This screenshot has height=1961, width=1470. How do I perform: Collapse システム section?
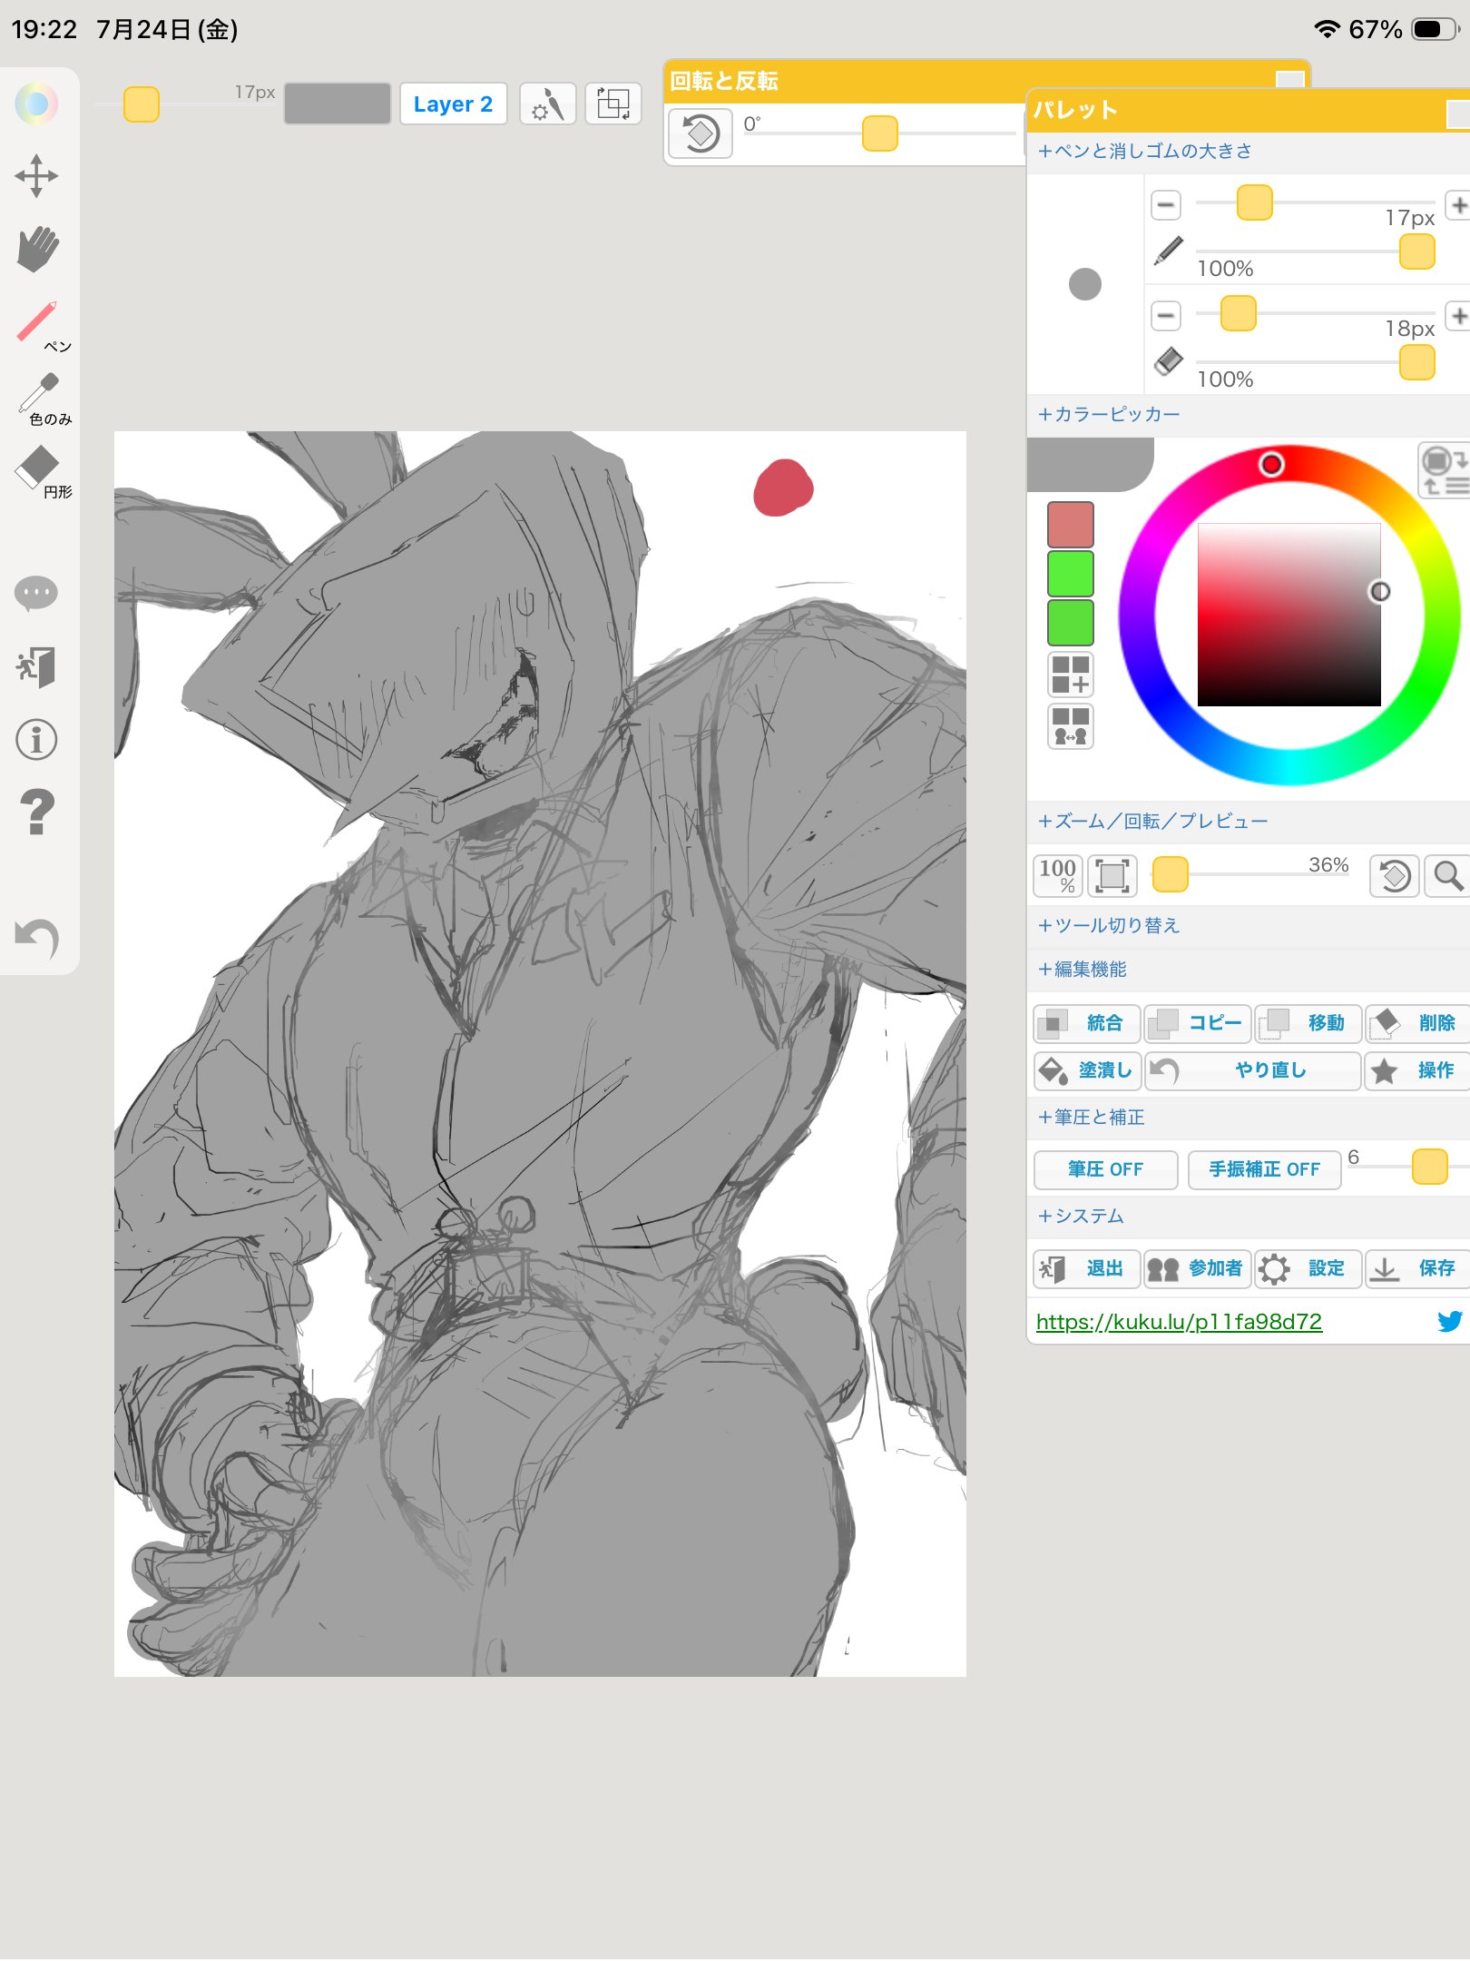[x=1080, y=1217]
